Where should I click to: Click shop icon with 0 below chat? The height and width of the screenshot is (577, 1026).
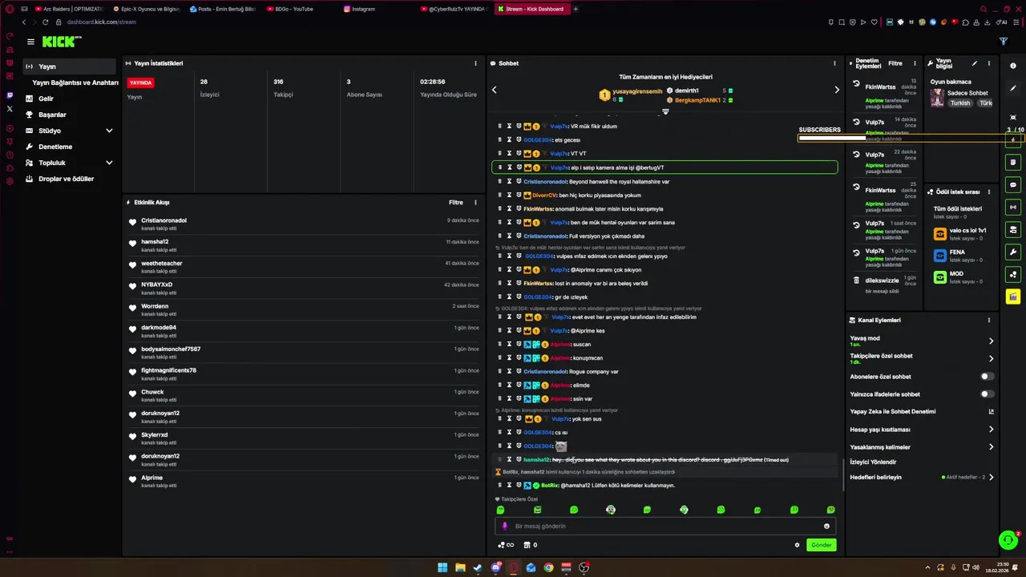point(531,545)
